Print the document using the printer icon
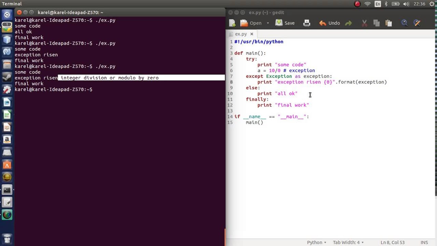This screenshot has width=437, height=246. coord(307,23)
